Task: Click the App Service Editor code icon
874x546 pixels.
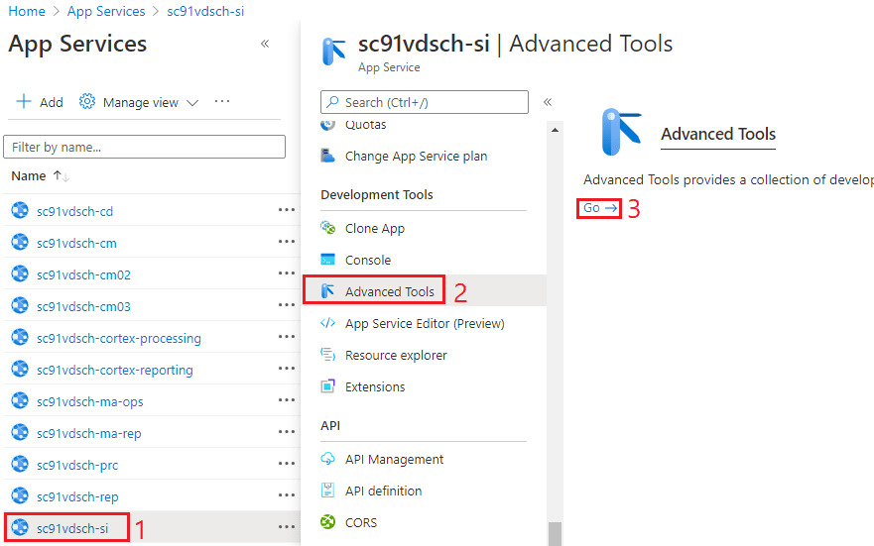Action: 327,323
